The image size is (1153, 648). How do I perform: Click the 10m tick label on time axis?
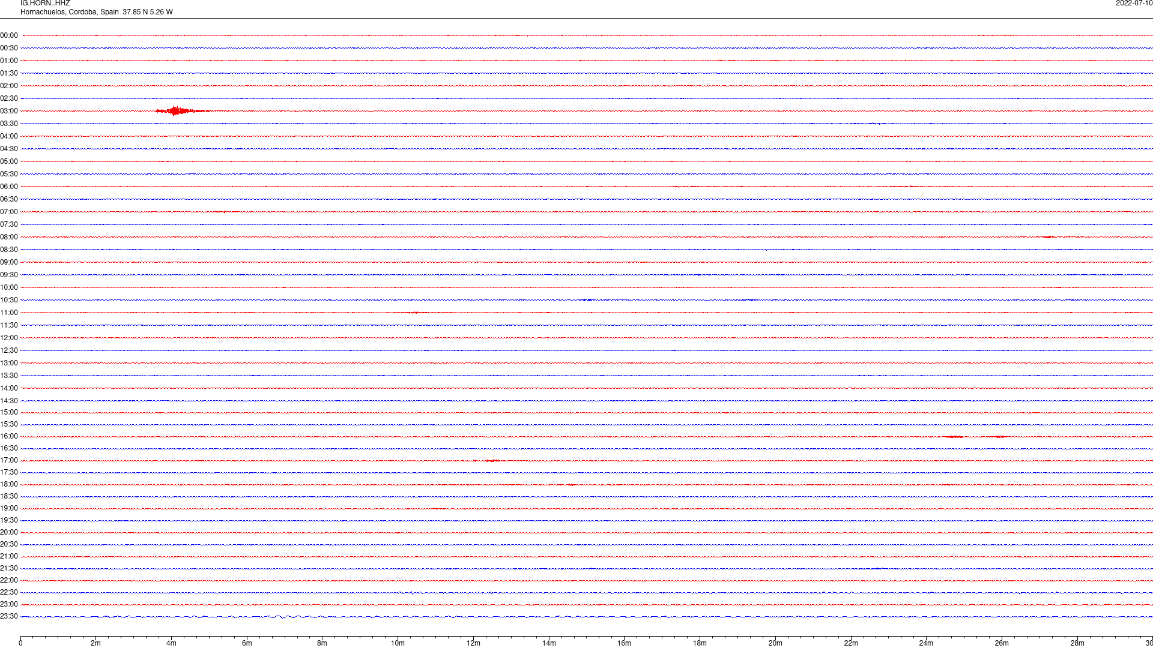pyautogui.click(x=398, y=643)
